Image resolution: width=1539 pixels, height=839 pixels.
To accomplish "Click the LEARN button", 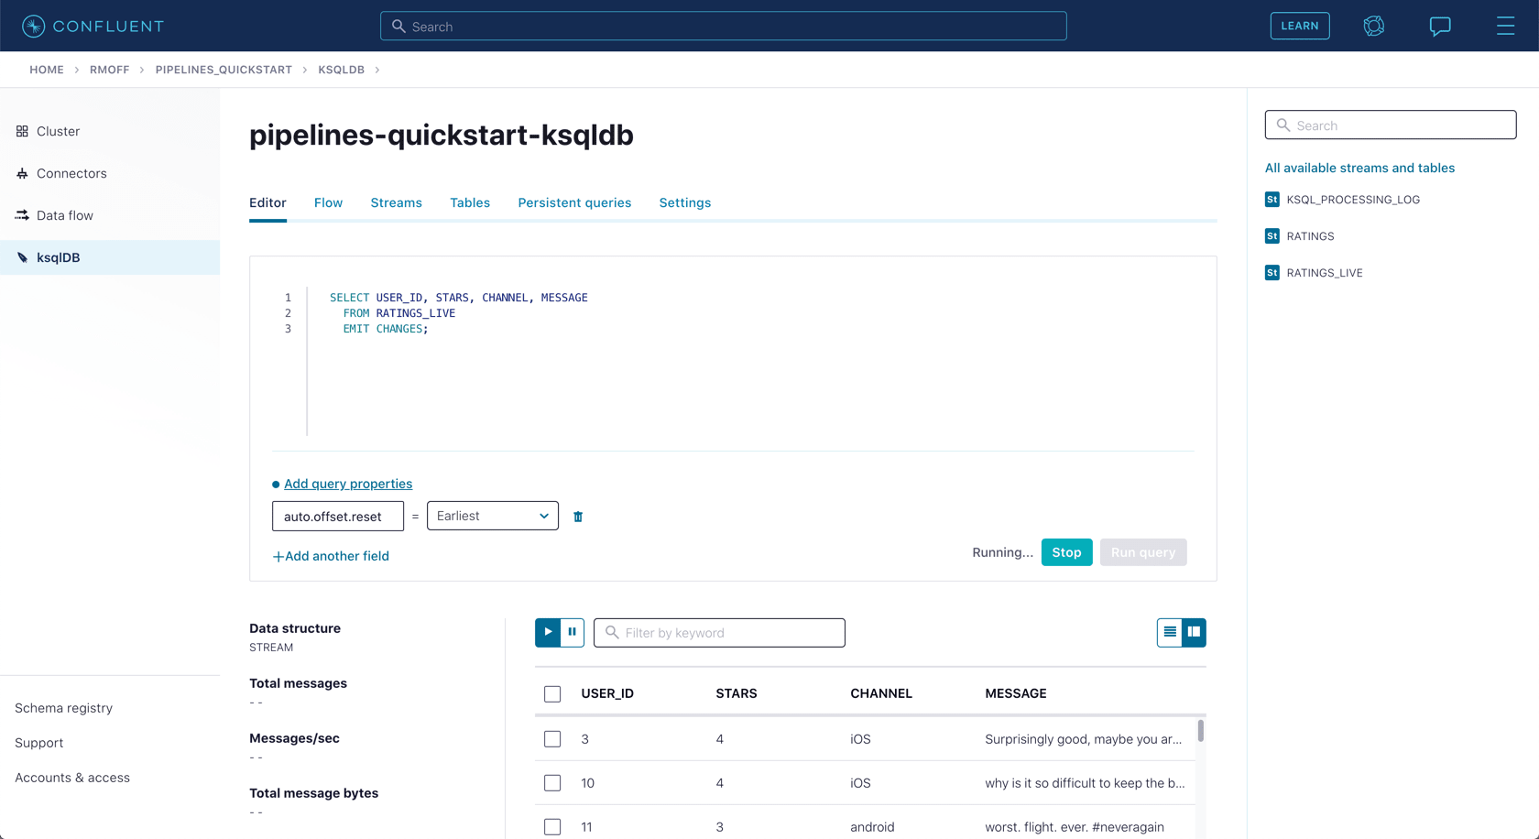I will coord(1300,27).
